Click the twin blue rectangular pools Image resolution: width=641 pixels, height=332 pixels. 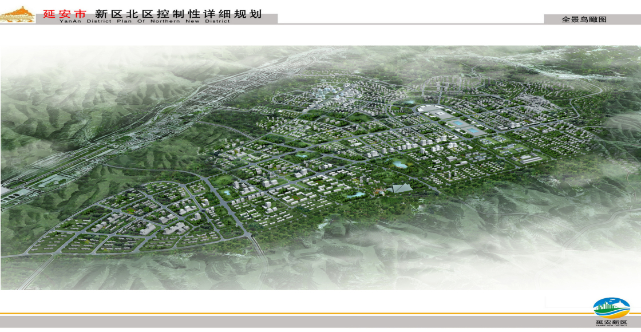465,127
